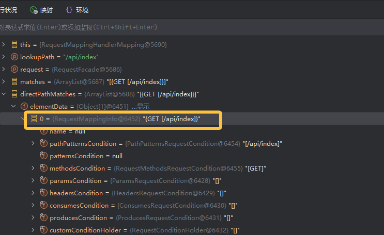Click the 映射 tab icon

[x=34, y=10]
